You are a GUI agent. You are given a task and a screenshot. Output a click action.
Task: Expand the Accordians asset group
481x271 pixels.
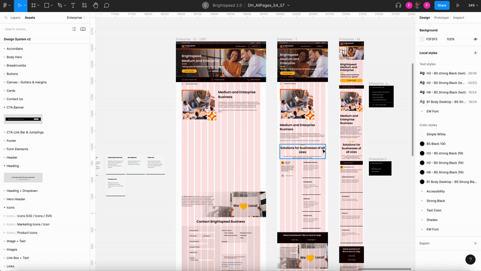pyautogui.click(x=4, y=48)
